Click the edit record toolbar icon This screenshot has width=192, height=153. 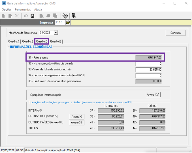(10, 16)
